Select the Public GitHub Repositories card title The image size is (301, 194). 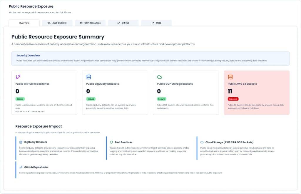click(x=32, y=84)
